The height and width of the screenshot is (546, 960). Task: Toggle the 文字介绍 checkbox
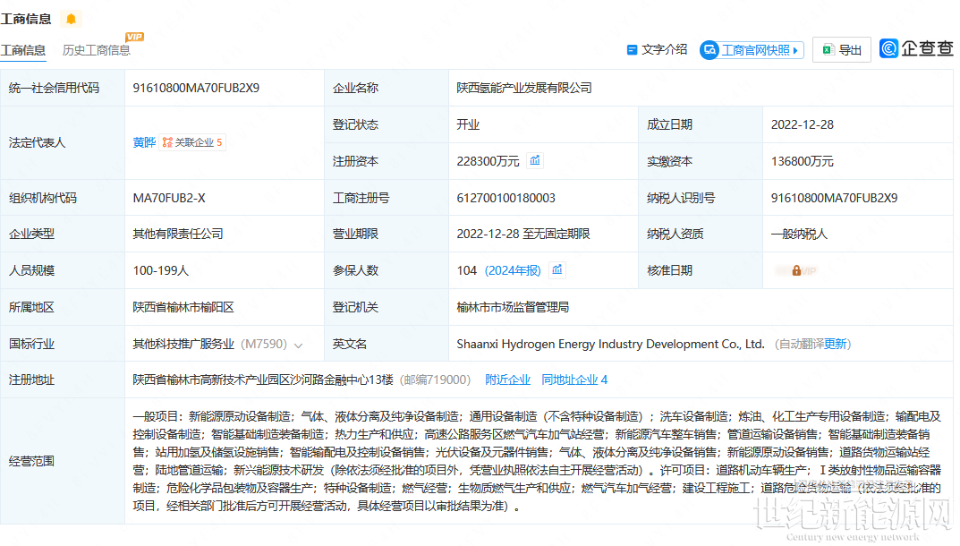coord(633,50)
